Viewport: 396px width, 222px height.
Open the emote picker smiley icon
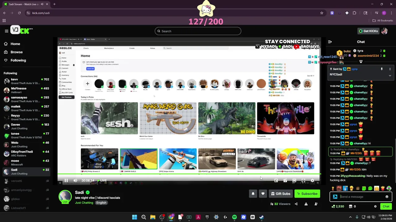coord(387,197)
